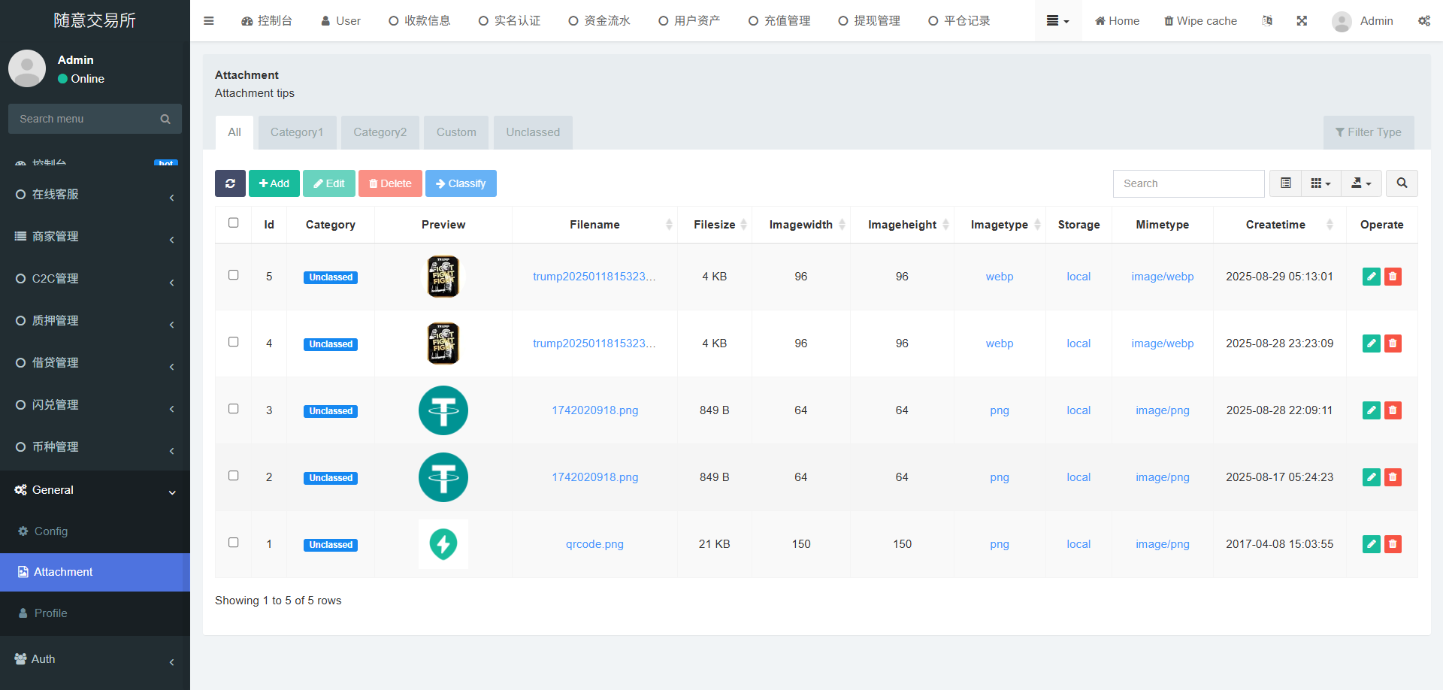Check the checkbox for row Id 4
Screen dimensions: 1443x690
[234, 342]
